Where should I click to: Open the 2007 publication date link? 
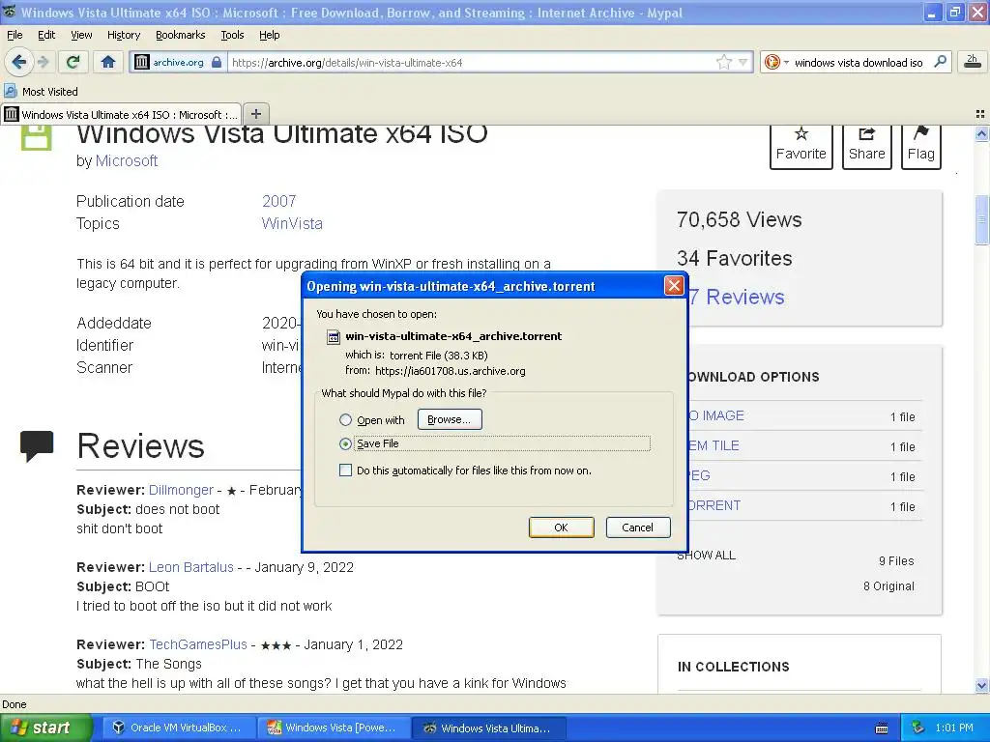279,201
